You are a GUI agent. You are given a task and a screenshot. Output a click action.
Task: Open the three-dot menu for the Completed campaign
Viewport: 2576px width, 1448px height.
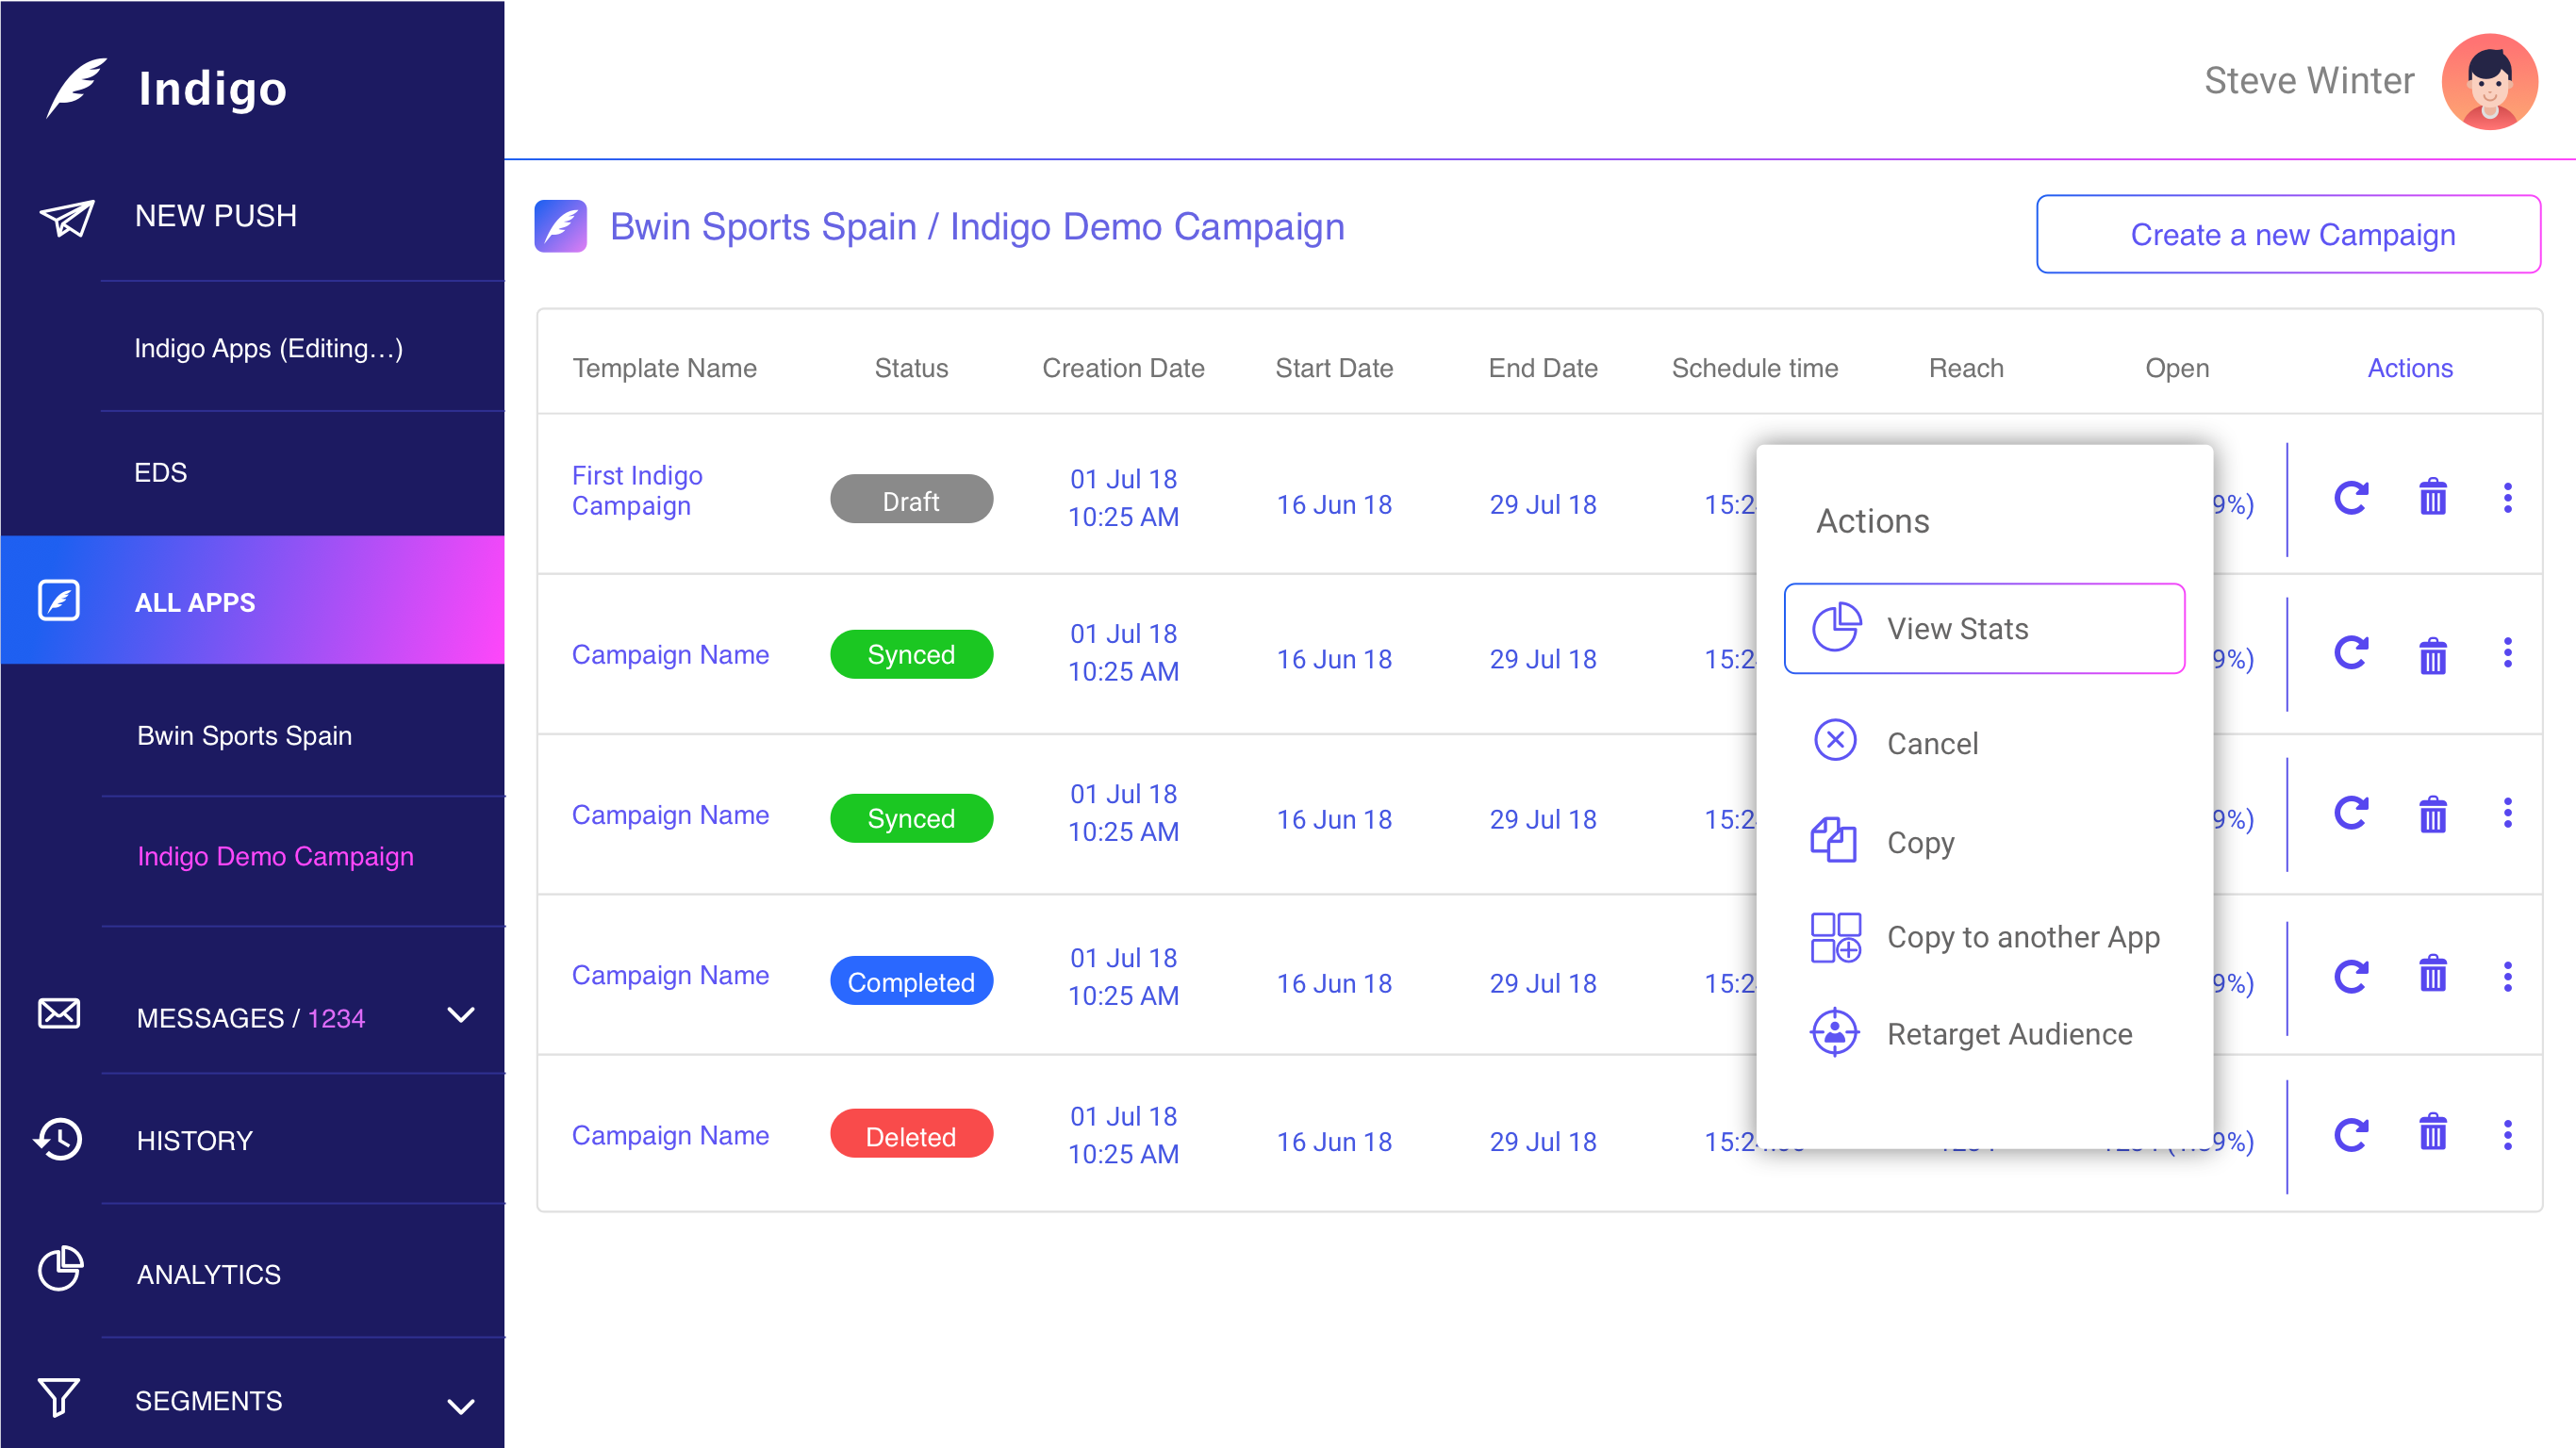pos(2507,976)
